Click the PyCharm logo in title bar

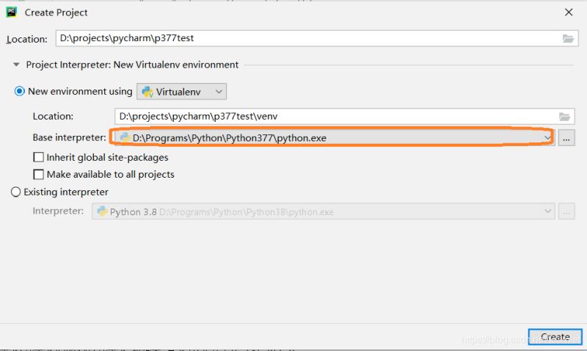tap(12, 12)
